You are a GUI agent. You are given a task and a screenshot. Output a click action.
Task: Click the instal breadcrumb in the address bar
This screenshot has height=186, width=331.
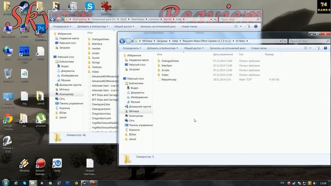coord(175,41)
